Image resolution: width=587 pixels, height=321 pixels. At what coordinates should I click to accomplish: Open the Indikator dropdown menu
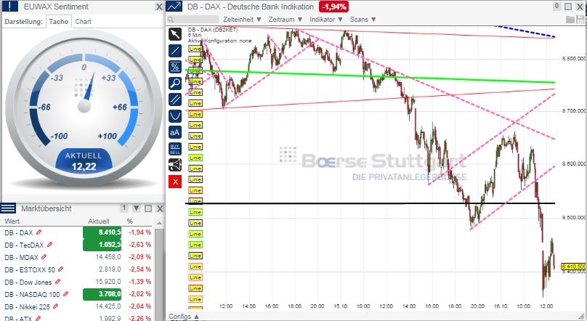point(326,20)
